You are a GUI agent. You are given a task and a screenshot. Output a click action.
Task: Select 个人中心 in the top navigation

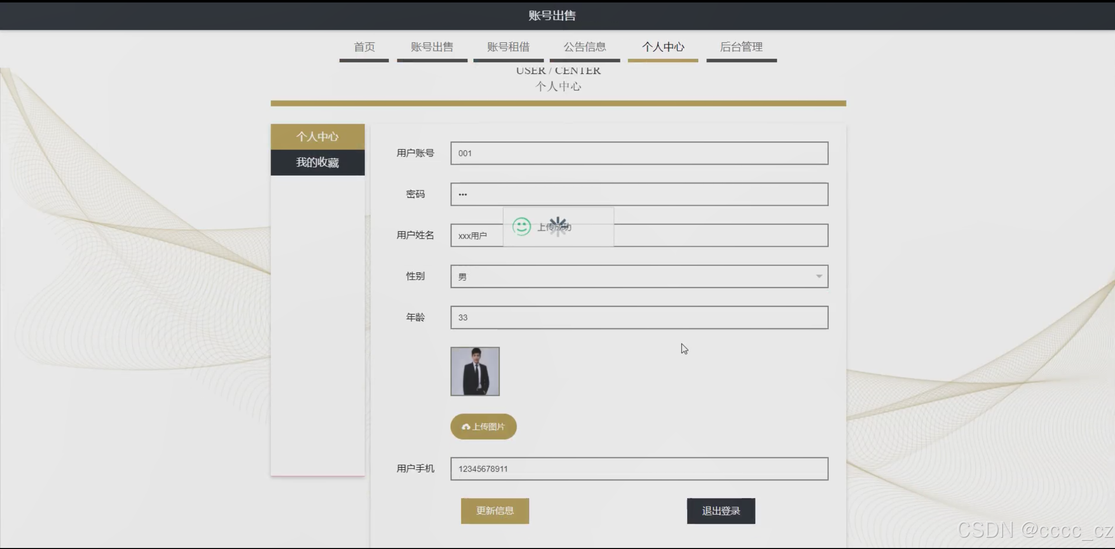(x=663, y=47)
